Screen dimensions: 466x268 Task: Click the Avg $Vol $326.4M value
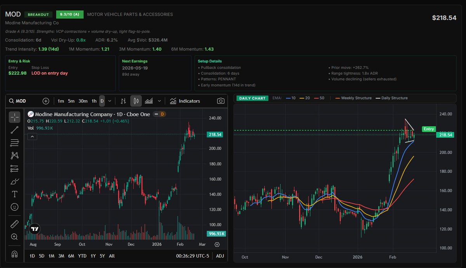(x=158, y=40)
